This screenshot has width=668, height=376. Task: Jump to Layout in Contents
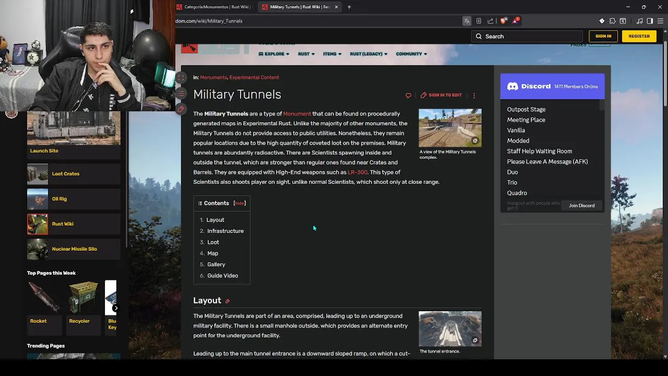(x=215, y=220)
